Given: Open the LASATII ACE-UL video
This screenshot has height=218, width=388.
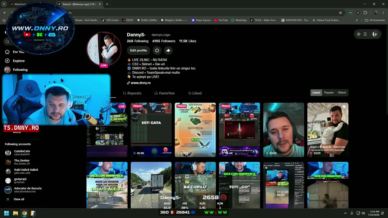Looking at the screenshot, I should tap(107, 185).
